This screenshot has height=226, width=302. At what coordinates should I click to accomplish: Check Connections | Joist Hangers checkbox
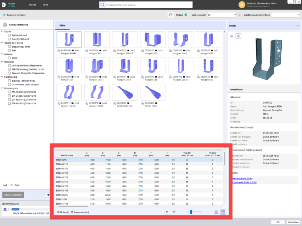(x=9, y=84)
